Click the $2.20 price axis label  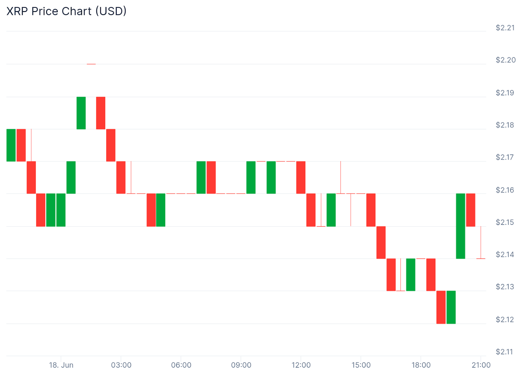pos(505,60)
